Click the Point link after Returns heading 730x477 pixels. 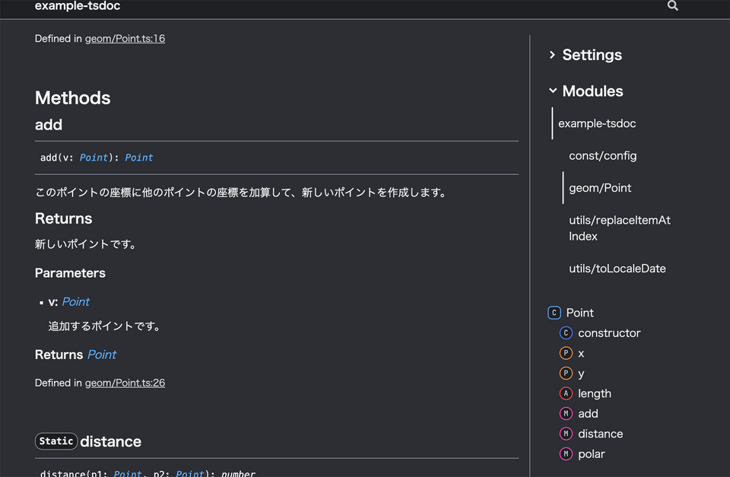click(101, 354)
